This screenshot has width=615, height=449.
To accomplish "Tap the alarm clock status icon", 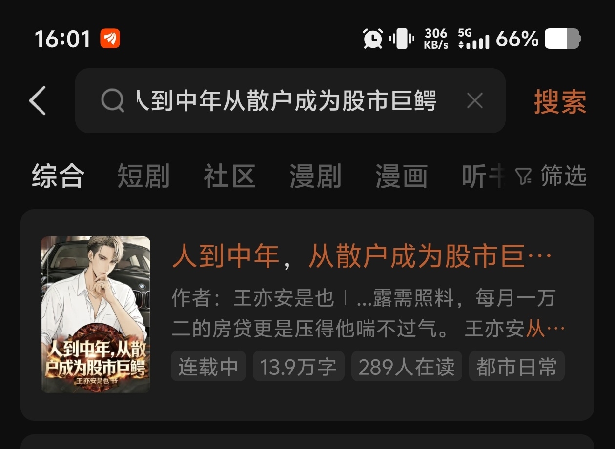I will (x=373, y=39).
